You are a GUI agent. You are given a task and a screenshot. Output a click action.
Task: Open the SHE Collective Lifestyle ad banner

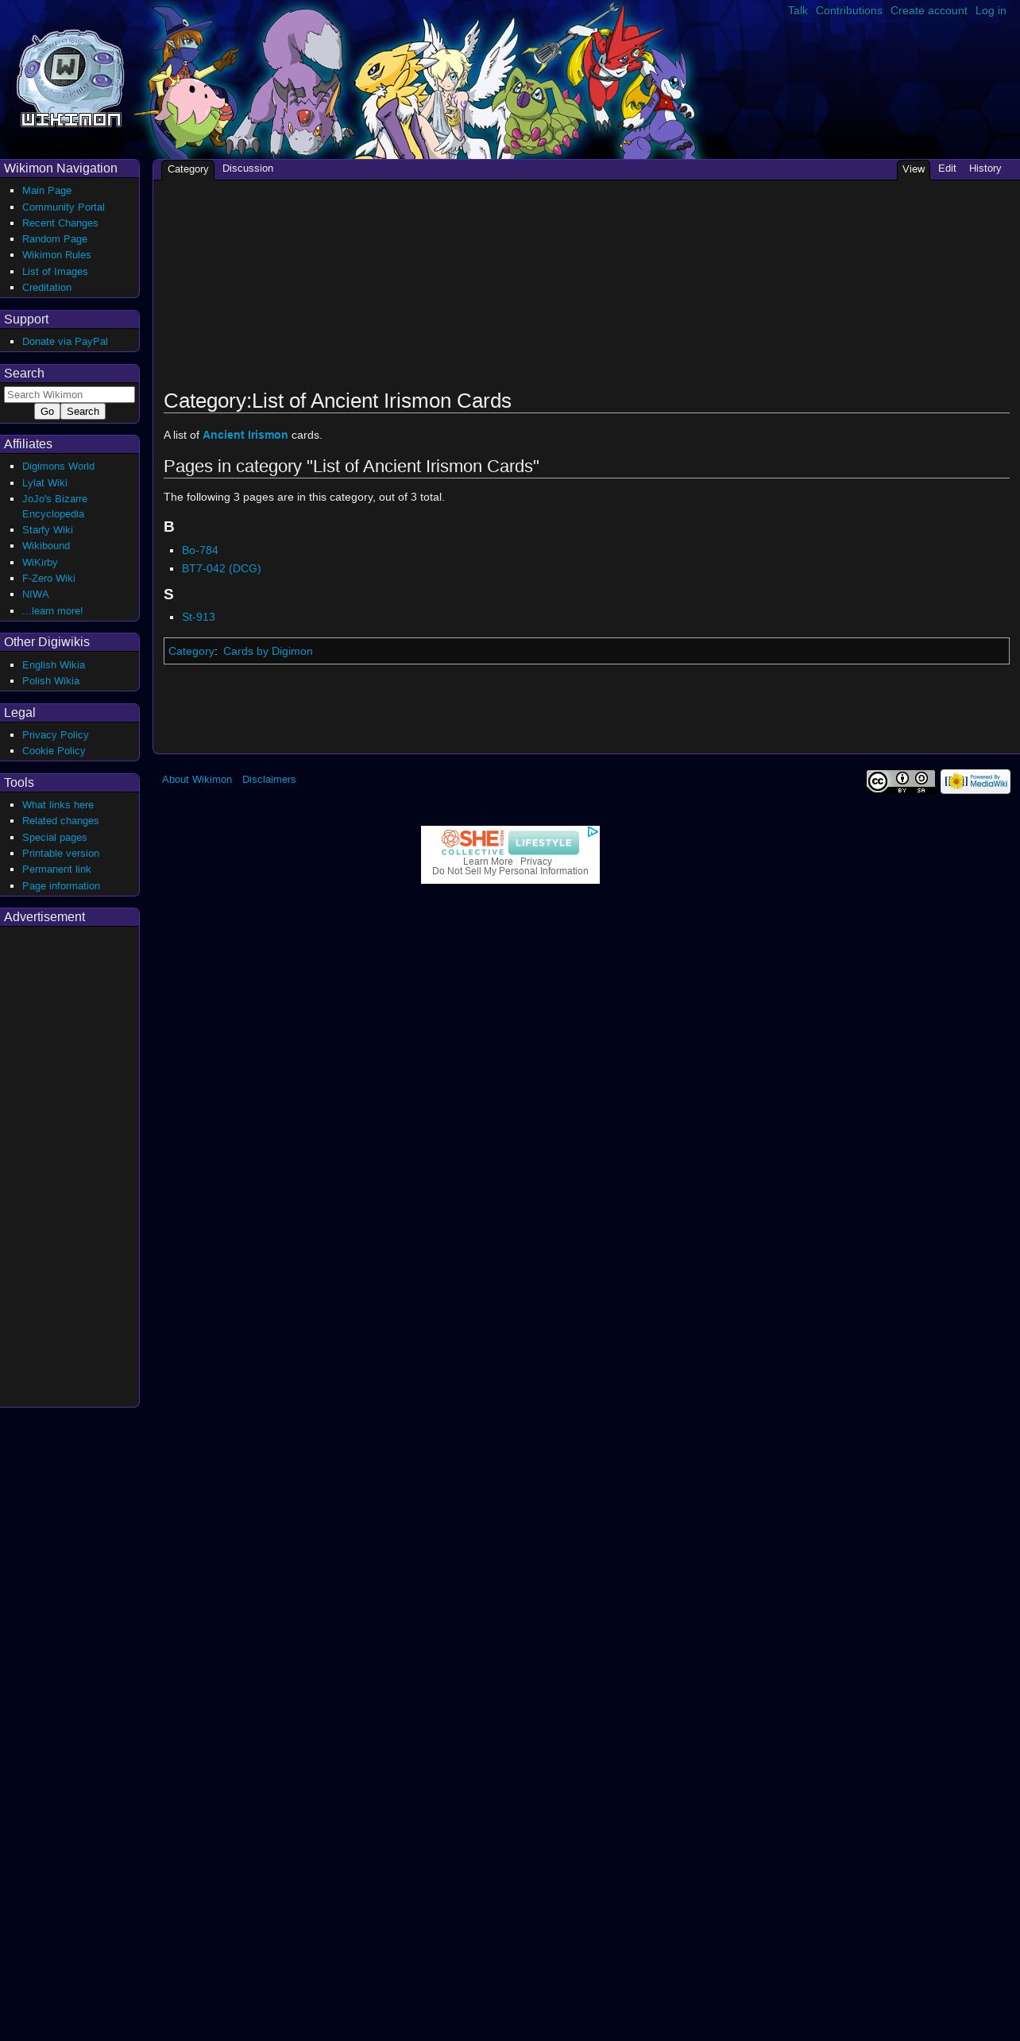pyautogui.click(x=510, y=842)
